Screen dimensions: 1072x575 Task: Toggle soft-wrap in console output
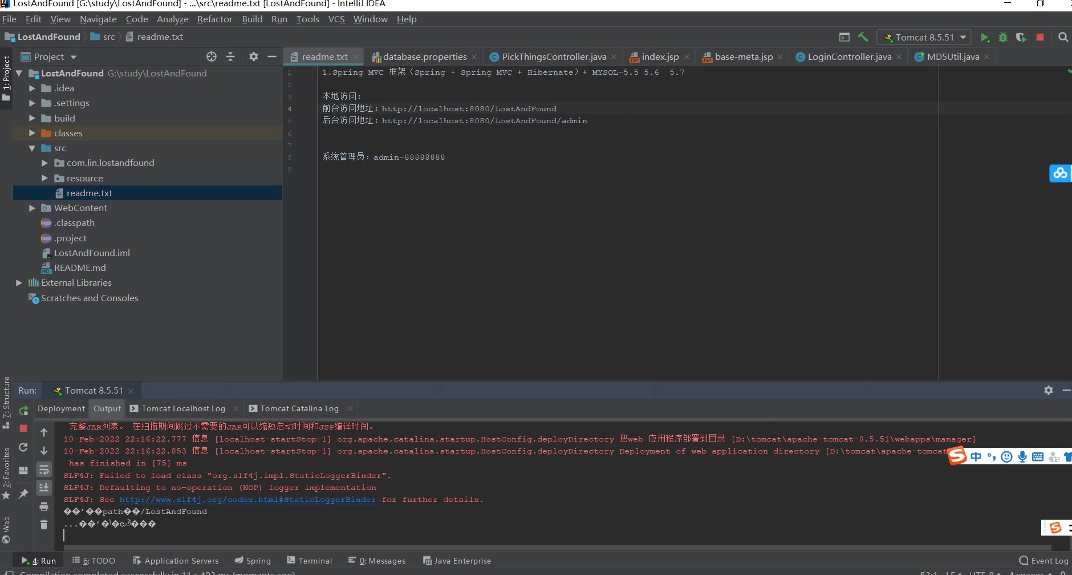point(44,469)
